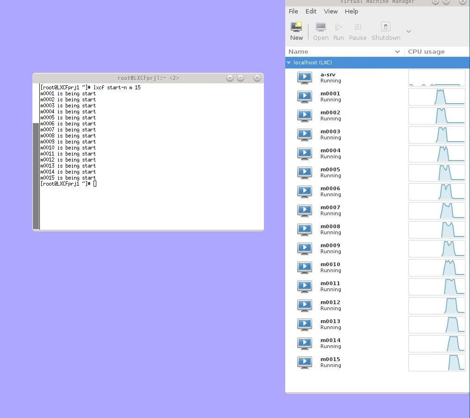Open the Help menu
This screenshot has width=470, height=418.
[x=351, y=11]
